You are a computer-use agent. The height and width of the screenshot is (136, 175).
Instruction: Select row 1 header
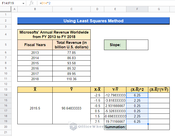[x=6, y=15]
